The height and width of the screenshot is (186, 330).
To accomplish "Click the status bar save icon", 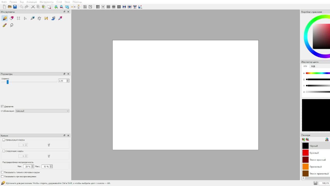I will 315,183.
